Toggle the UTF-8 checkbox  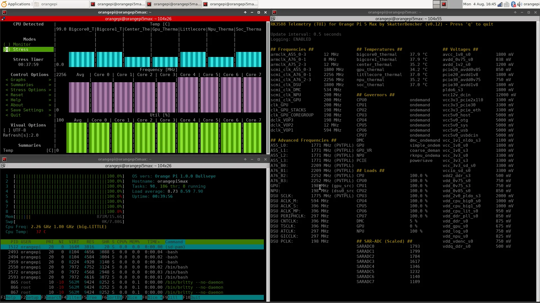point(7,130)
